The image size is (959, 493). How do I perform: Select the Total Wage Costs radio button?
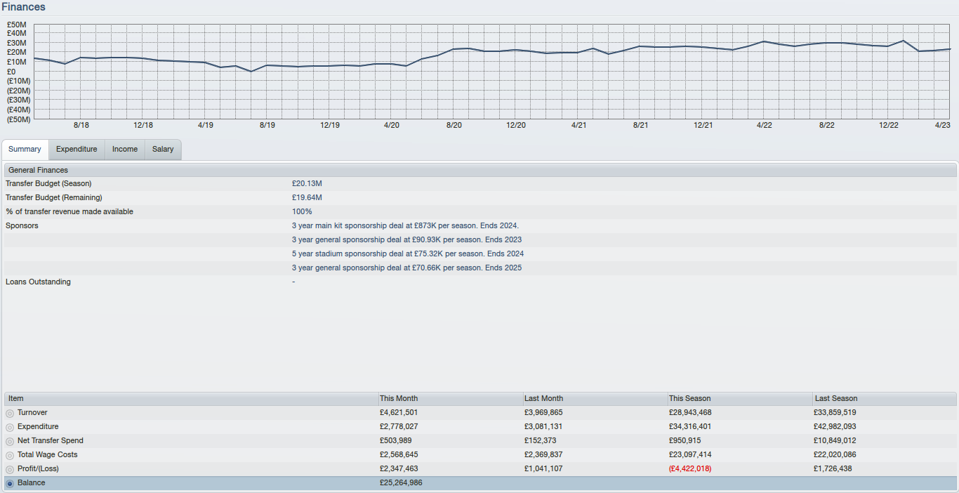coord(10,455)
